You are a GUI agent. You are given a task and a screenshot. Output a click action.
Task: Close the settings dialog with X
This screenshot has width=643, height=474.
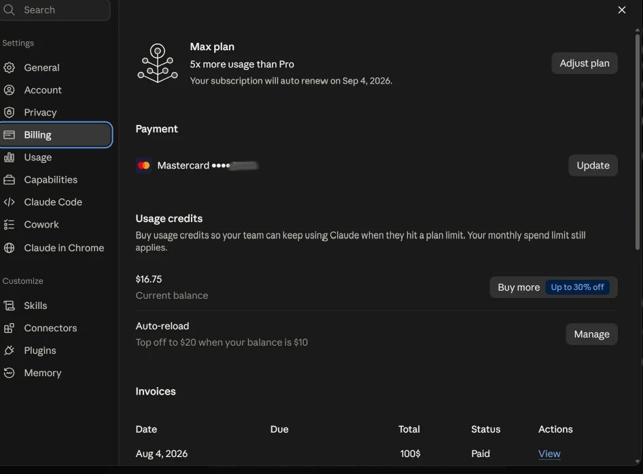tap(622, 10)
